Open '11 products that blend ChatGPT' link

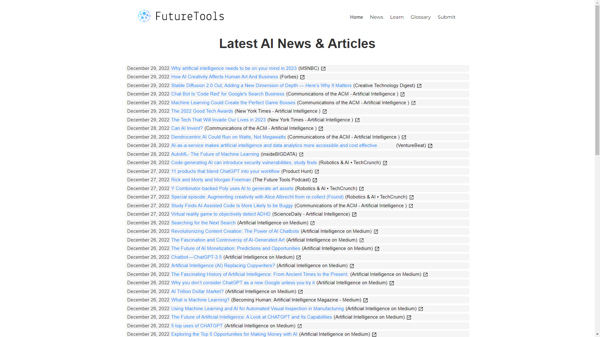click(225, 171)
